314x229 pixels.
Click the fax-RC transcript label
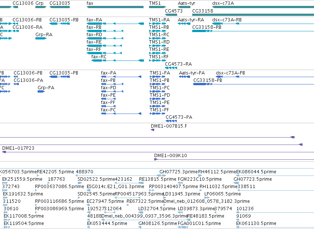click(x=99, y=57)
